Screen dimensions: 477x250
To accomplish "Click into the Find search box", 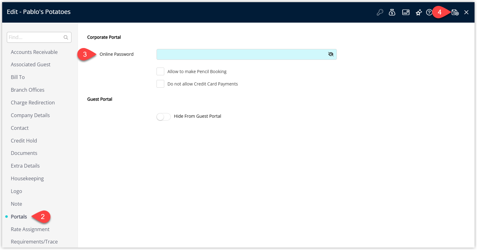I will tap(39, 37).
